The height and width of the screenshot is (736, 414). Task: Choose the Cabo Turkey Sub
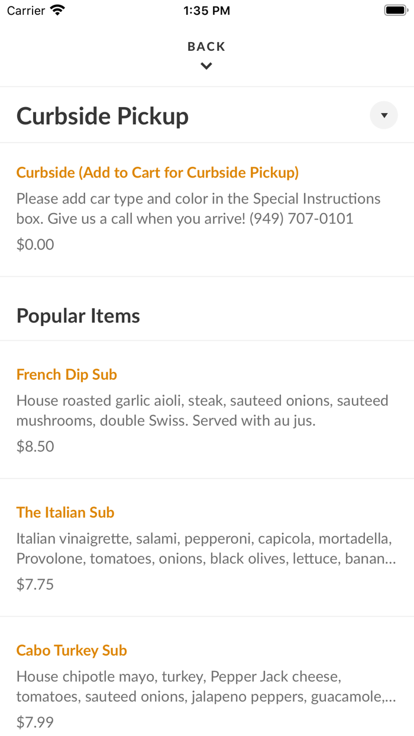[x=72, y=650]
